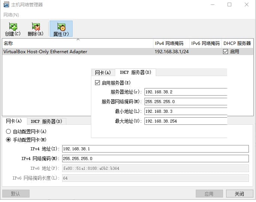This screenshot has width=256, height=202.
Task: Open the 网络(N) menu
Action: [x=11, y=15]
